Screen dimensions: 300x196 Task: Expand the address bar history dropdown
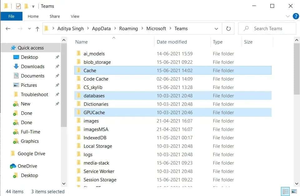(x=216, y=29)
